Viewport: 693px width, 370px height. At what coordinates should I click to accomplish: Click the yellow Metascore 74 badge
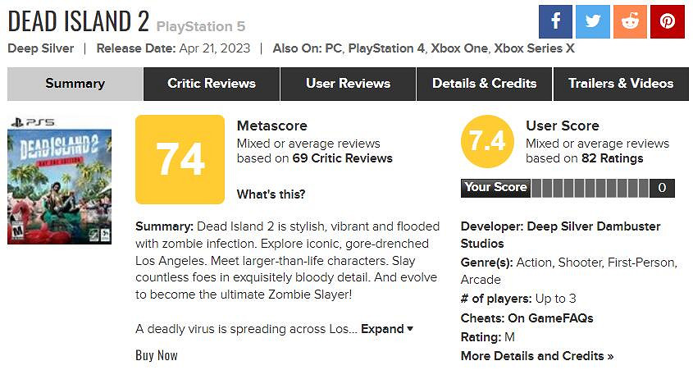tap(180, 159)
